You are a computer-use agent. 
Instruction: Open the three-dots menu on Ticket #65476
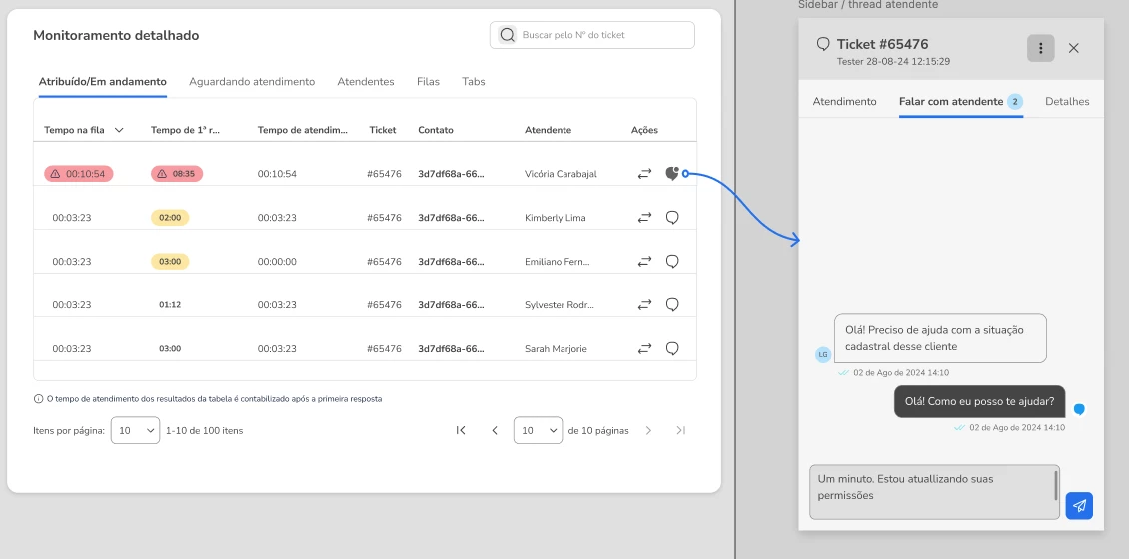[1040, 48]
